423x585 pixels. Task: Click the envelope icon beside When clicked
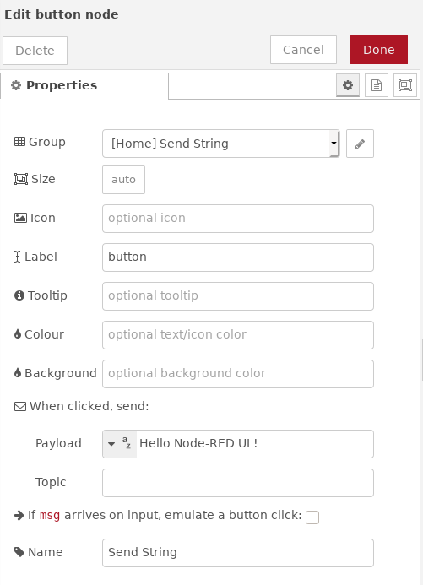(x=20, y=406)
